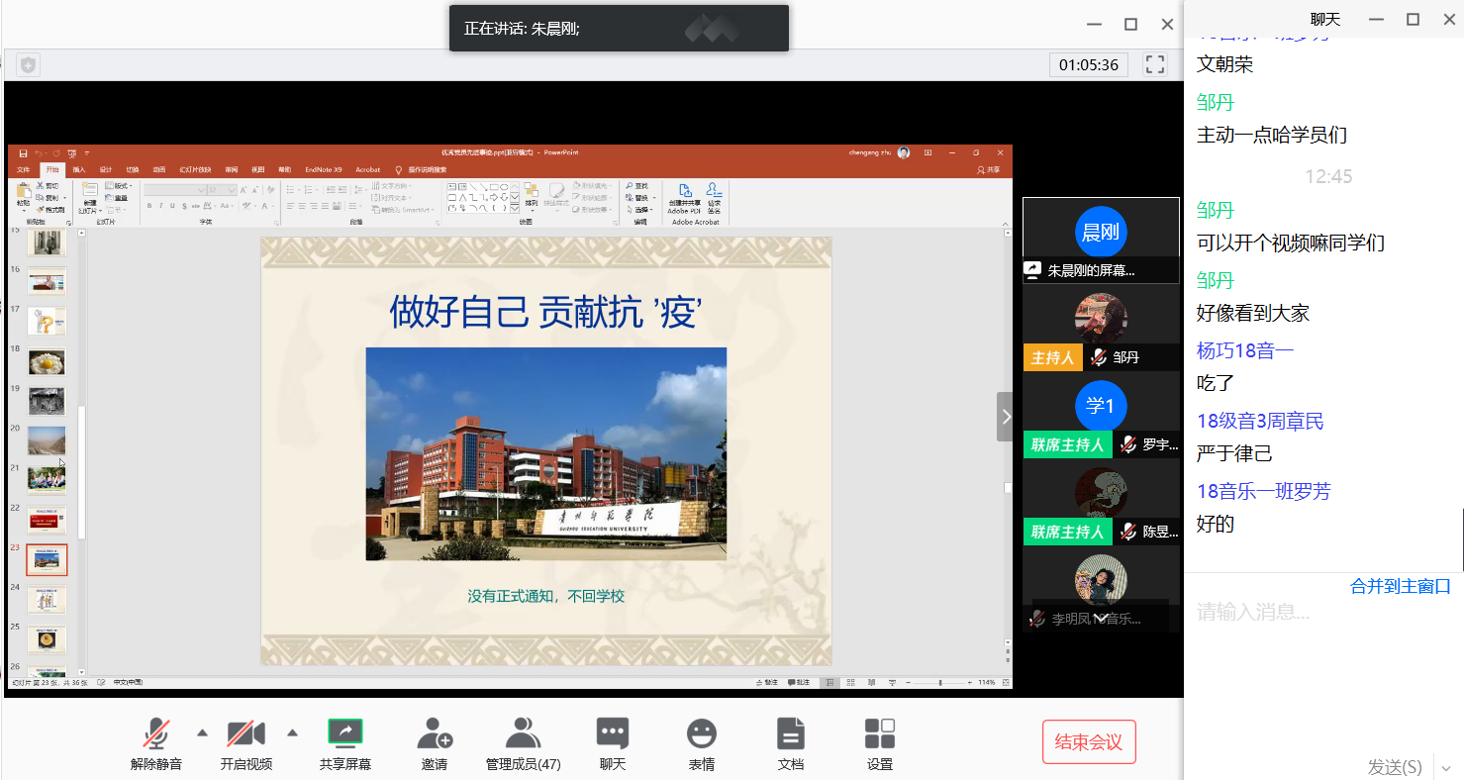Click the Send (S) button
The image size is (1464, 780).
click(1394, 767)
